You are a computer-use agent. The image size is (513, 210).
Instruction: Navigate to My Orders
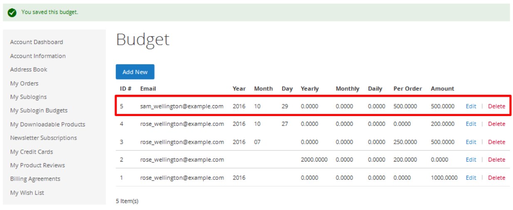[x=24, y=83]
